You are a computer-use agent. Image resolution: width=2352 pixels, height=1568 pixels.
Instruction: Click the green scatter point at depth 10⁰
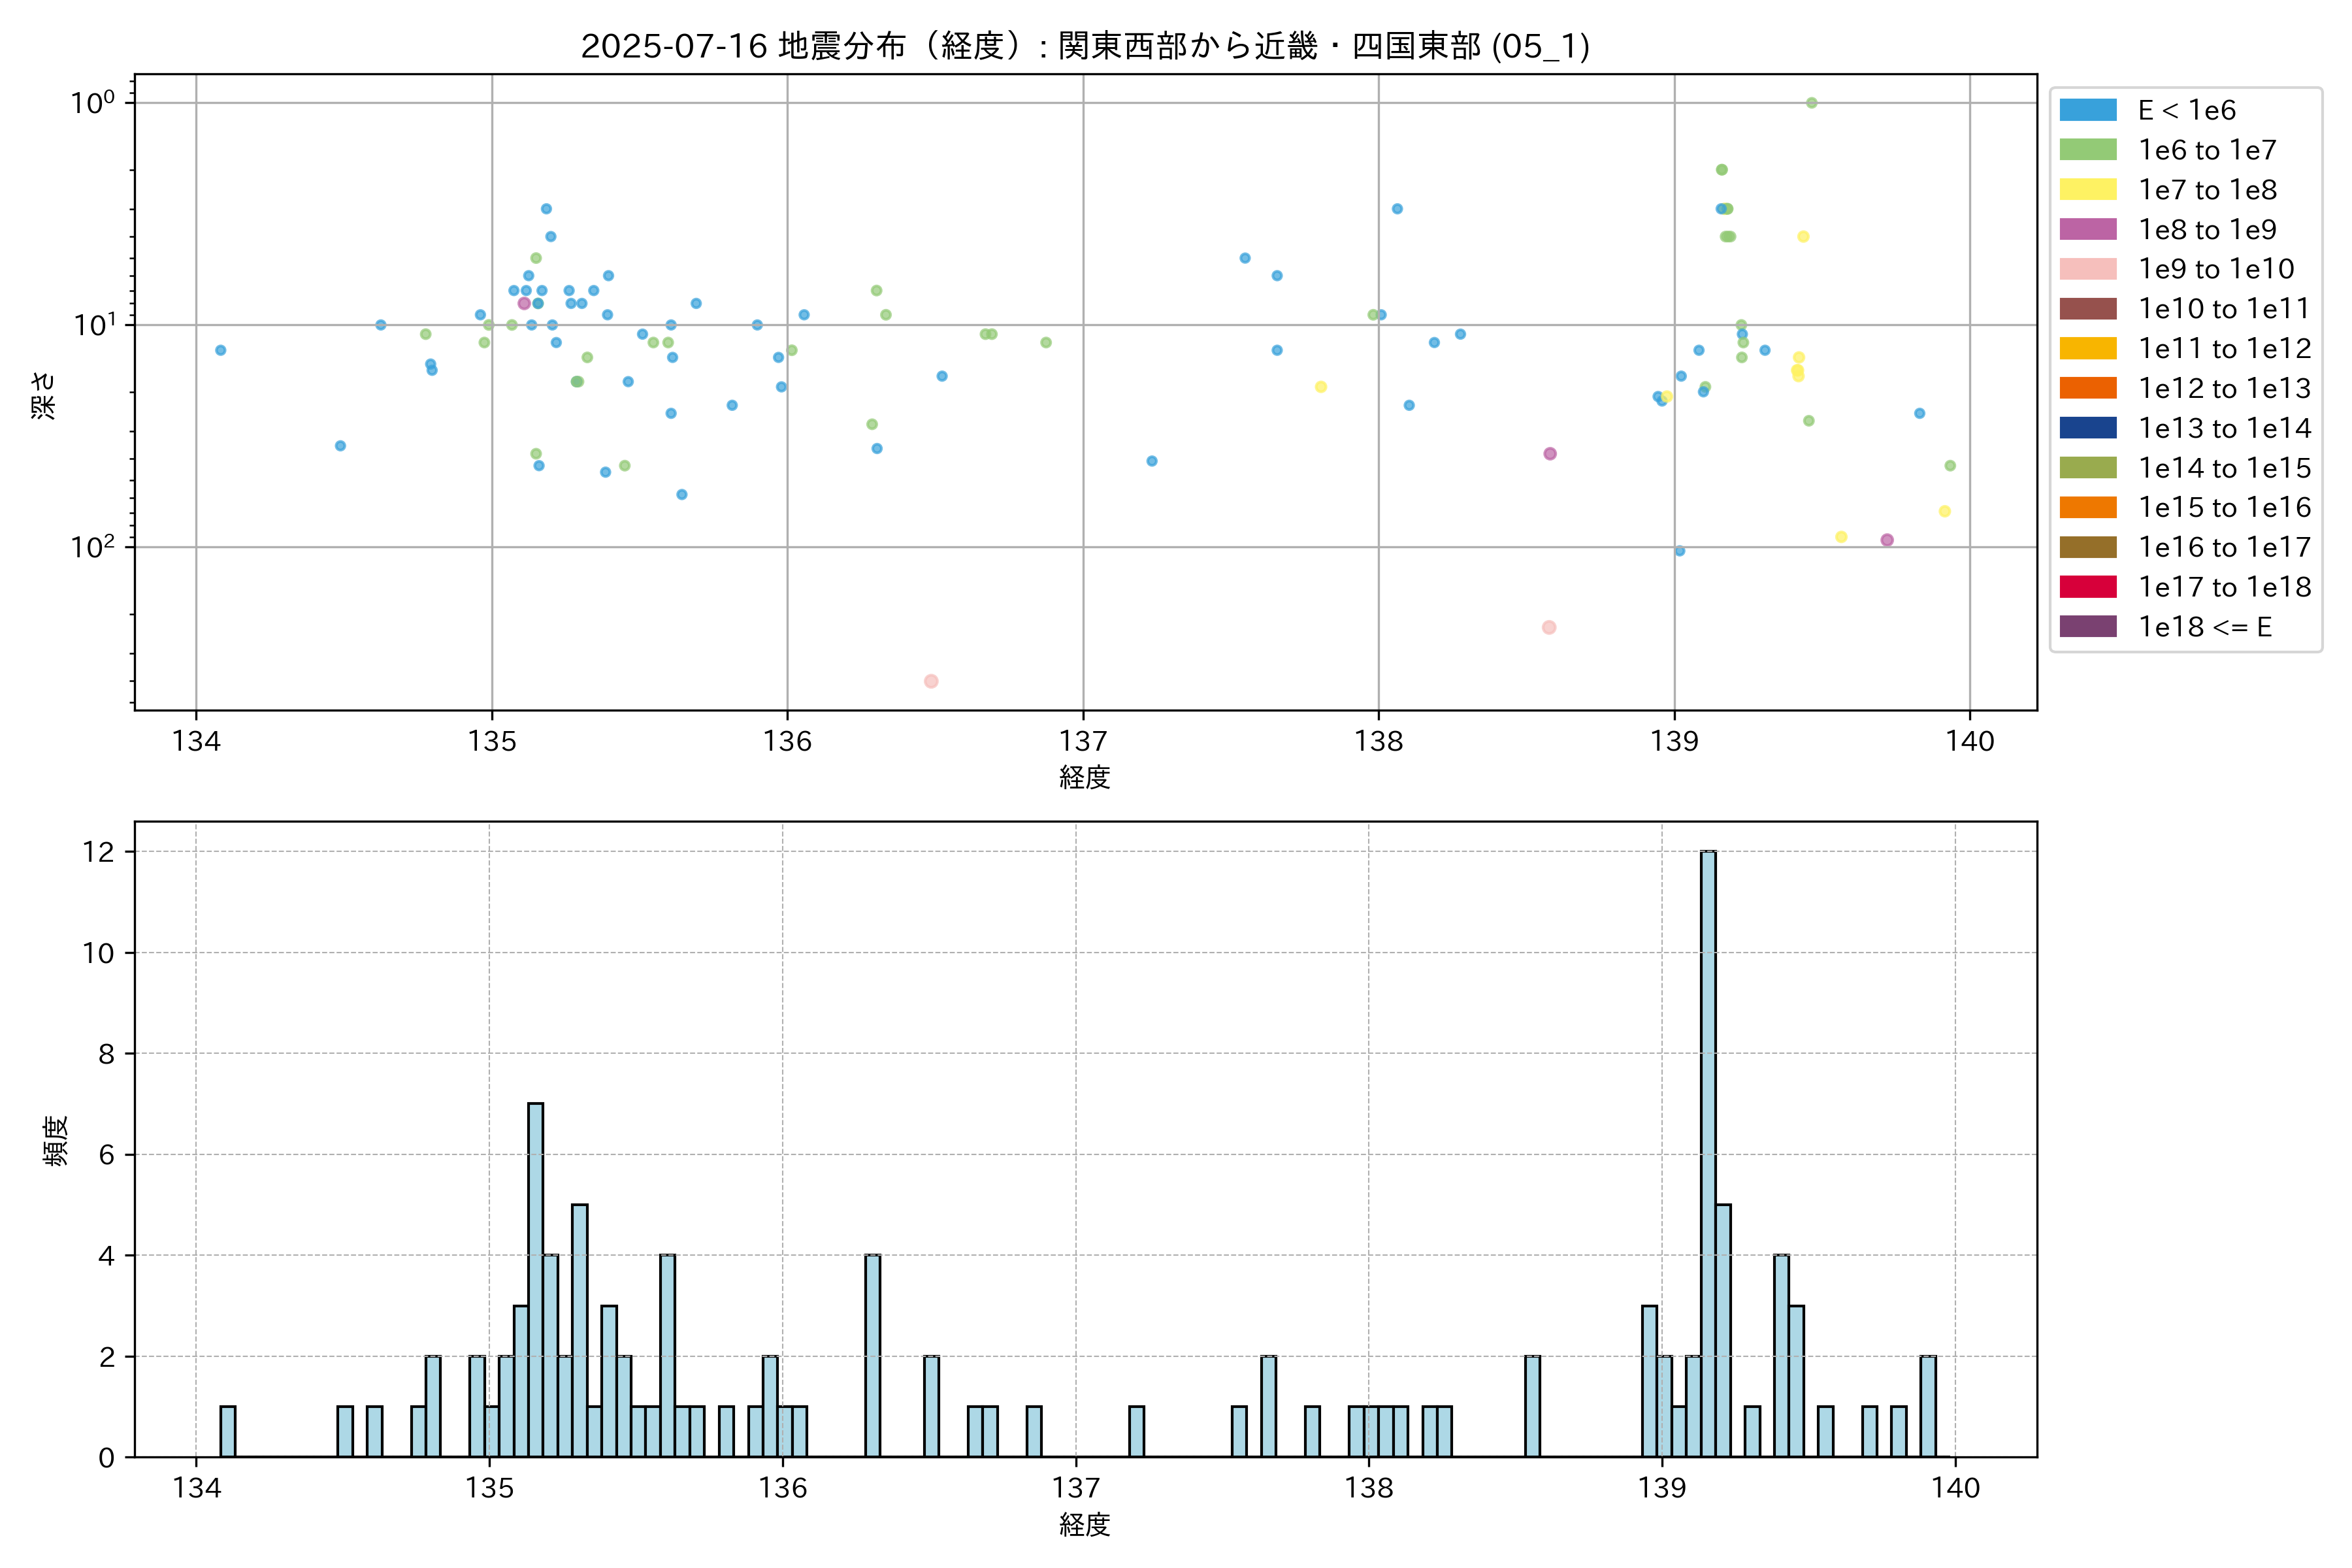click(x=1811, y=103)
